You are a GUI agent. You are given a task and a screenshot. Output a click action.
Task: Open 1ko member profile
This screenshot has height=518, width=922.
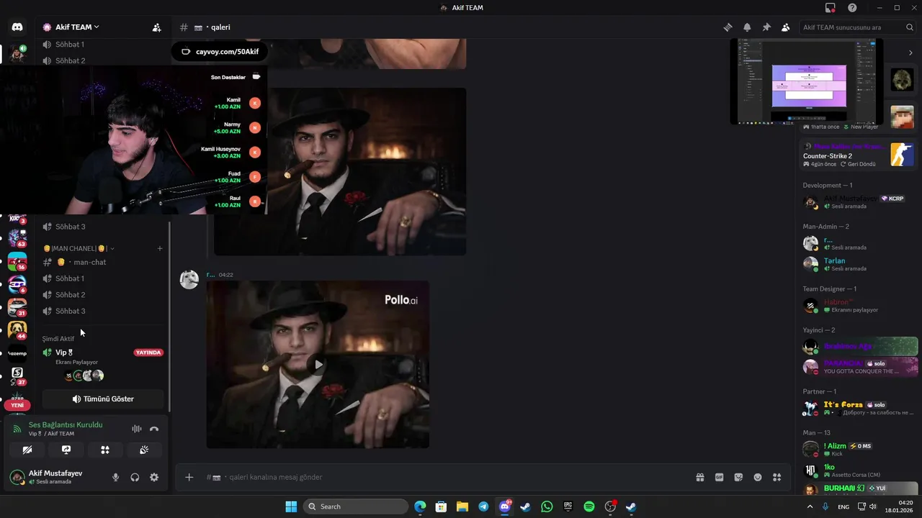(859, 471)
